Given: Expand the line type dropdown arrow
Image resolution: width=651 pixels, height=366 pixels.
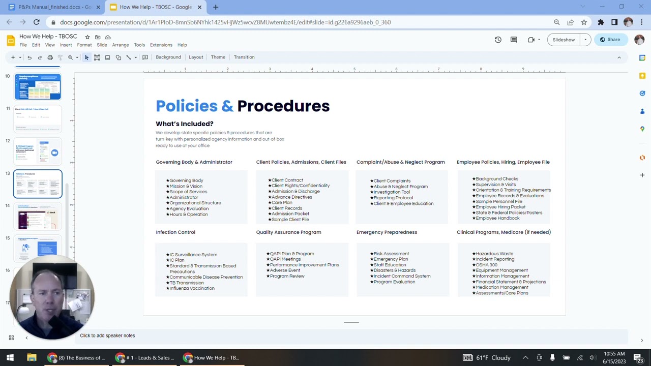Looking at the screenshot, I should tap(135, 57).
